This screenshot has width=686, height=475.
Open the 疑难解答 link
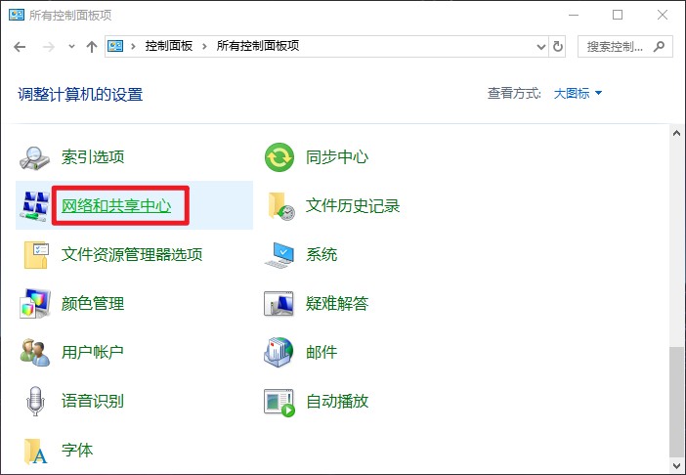coord(337,304)
